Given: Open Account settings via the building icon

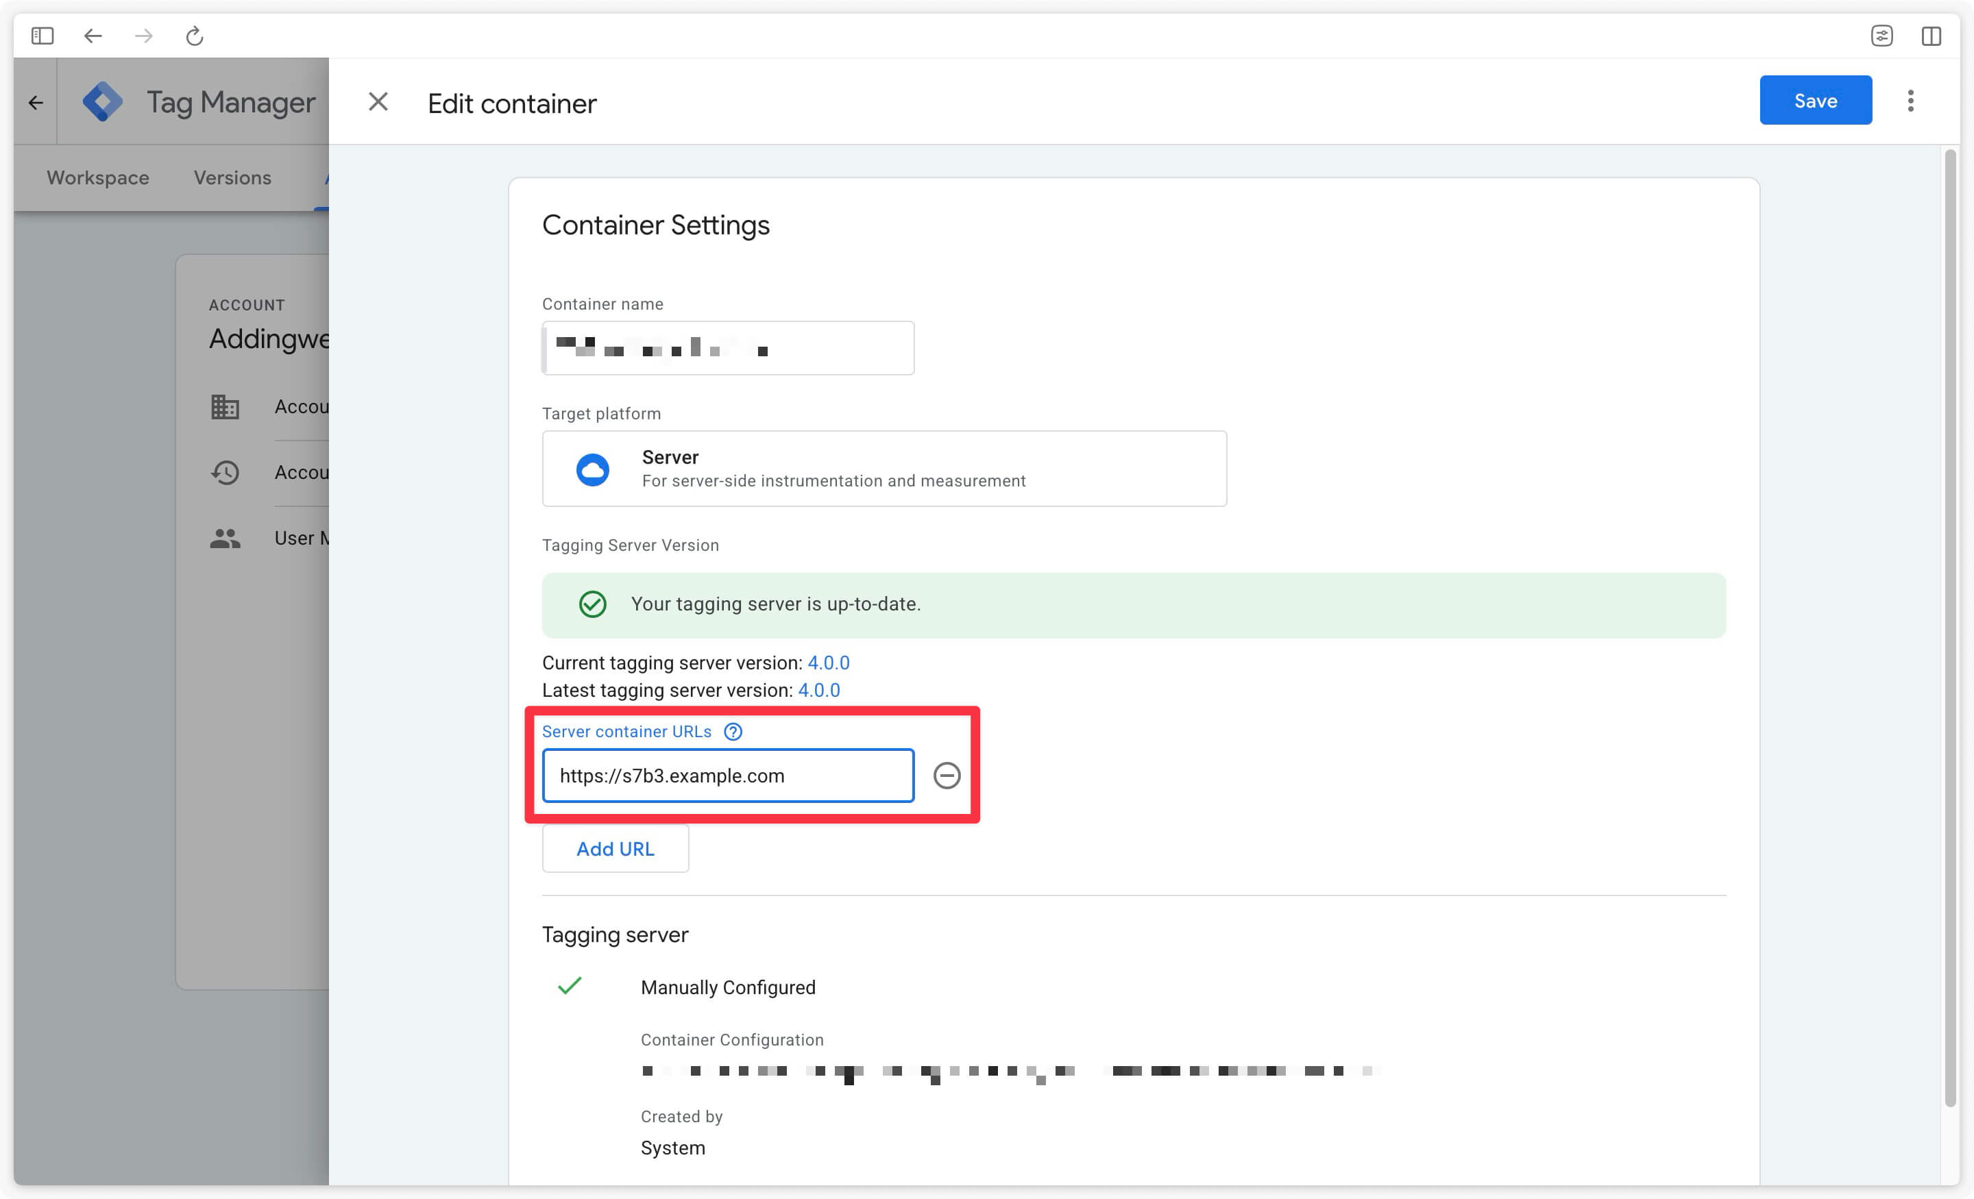Looking at the screenshot, I should tap(225, 407).
